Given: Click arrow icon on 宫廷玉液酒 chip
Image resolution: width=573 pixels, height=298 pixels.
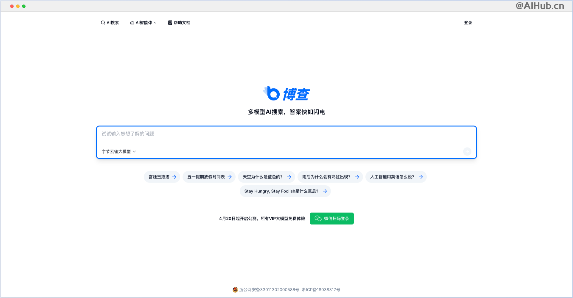Looking at the screenshot, I should pos(174,177).
